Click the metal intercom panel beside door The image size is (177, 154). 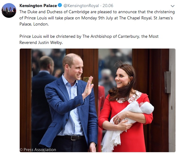tap(167, 82)
